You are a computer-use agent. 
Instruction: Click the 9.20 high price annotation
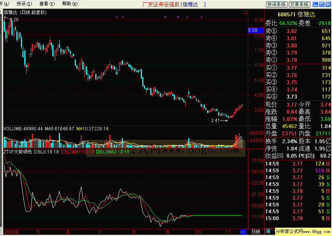coord(14,20)
